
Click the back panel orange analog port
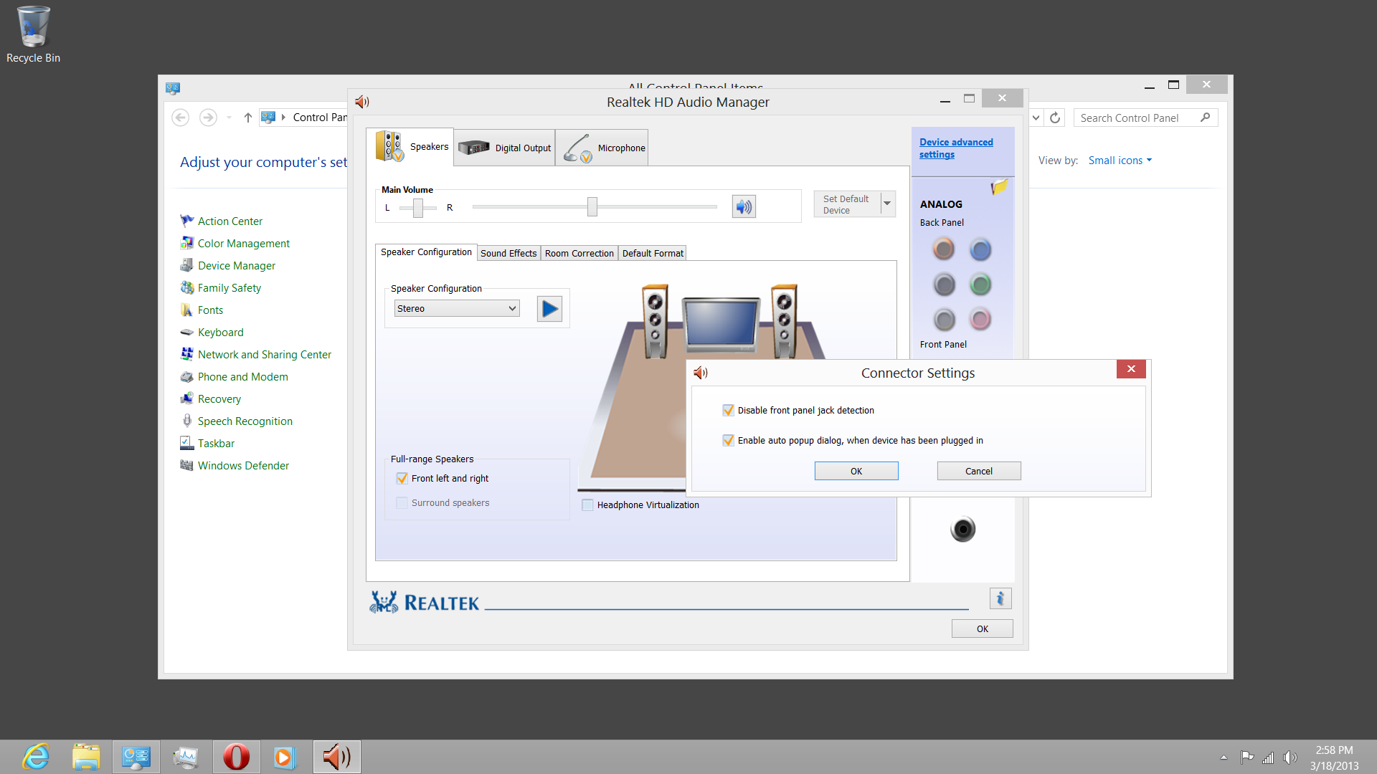pyautogui.click(x=943, y=249)
